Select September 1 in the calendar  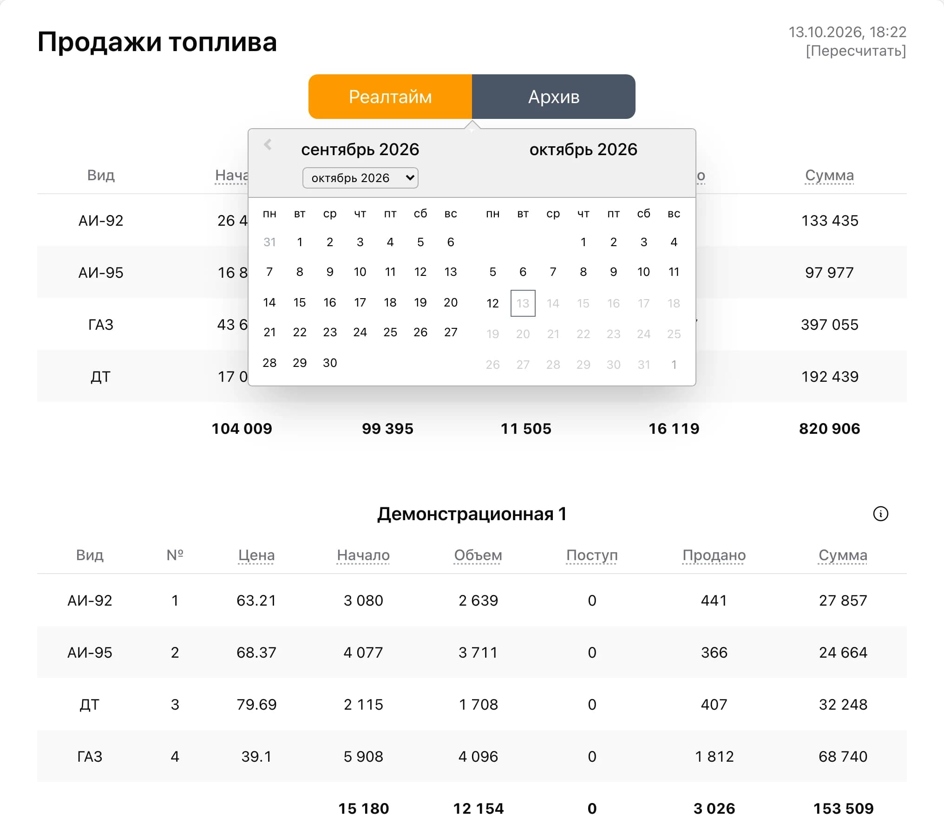point(300,242)
